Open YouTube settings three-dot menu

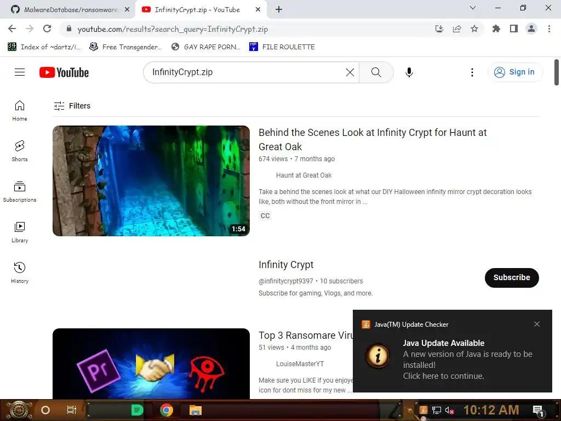coord(472,72)
